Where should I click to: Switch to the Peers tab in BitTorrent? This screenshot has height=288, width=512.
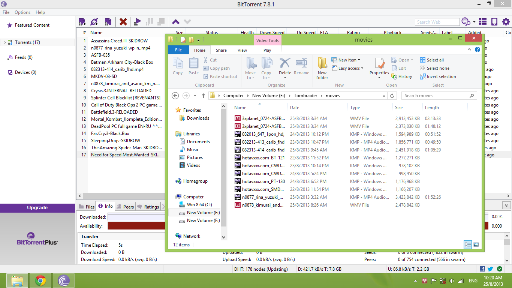[x=125, y=207]
